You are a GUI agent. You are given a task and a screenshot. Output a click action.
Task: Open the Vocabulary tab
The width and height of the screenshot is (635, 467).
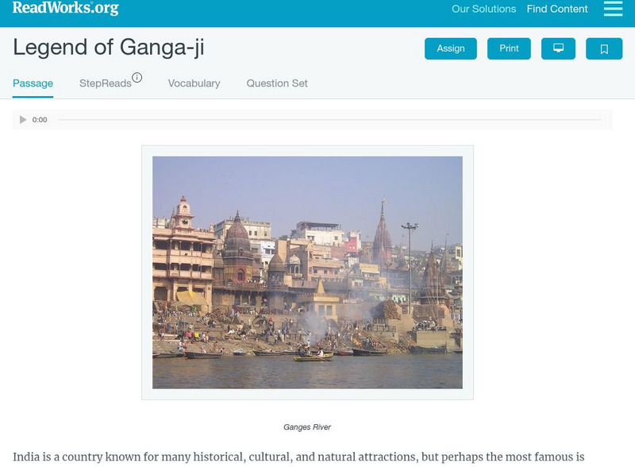tap(194, 83)
